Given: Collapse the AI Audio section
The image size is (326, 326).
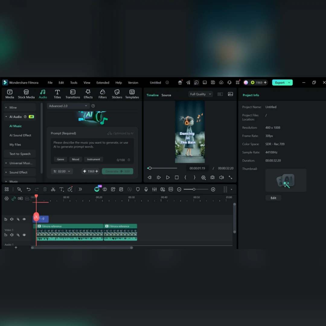Looking at the screenshot, I should [x=6, y=117].
